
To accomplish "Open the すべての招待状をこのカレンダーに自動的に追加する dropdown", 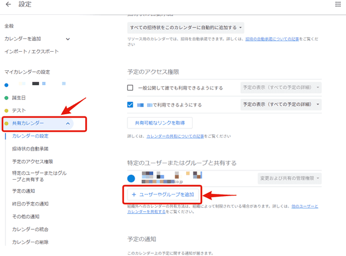I will [186, 27].
